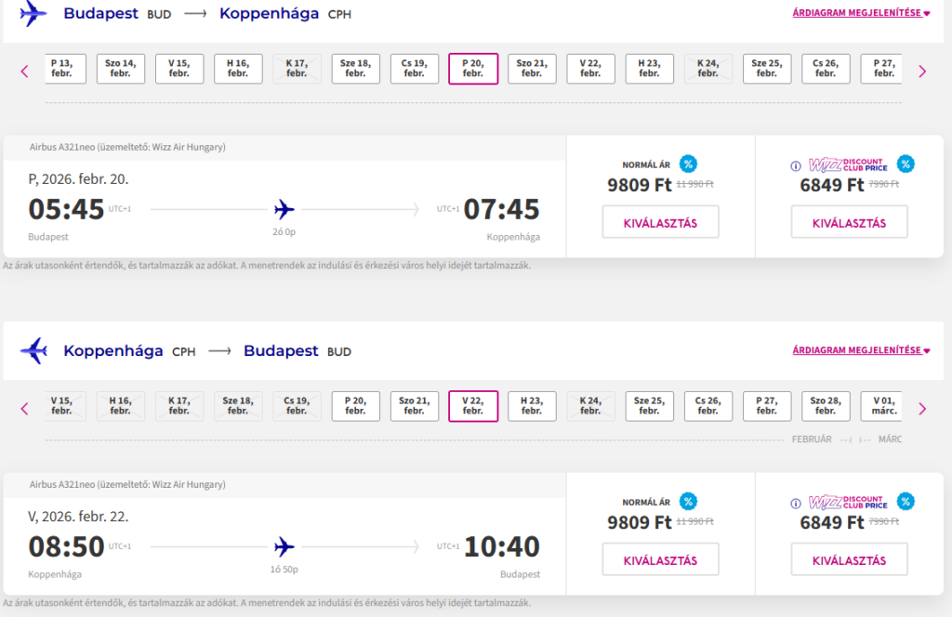Select outbound date Cs 19, febr.
This screenshot has height=617, width=952.
click(x=415, y=69)
